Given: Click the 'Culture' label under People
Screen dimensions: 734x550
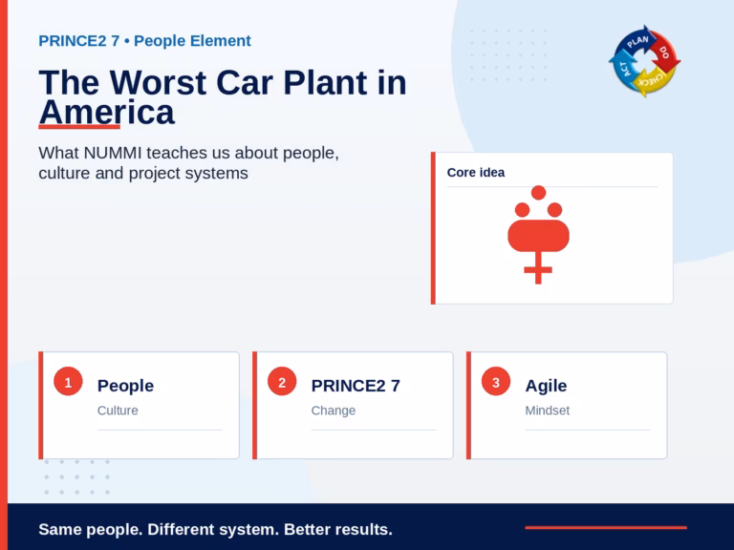Looking at the screenshot, I should coord(118,411).
